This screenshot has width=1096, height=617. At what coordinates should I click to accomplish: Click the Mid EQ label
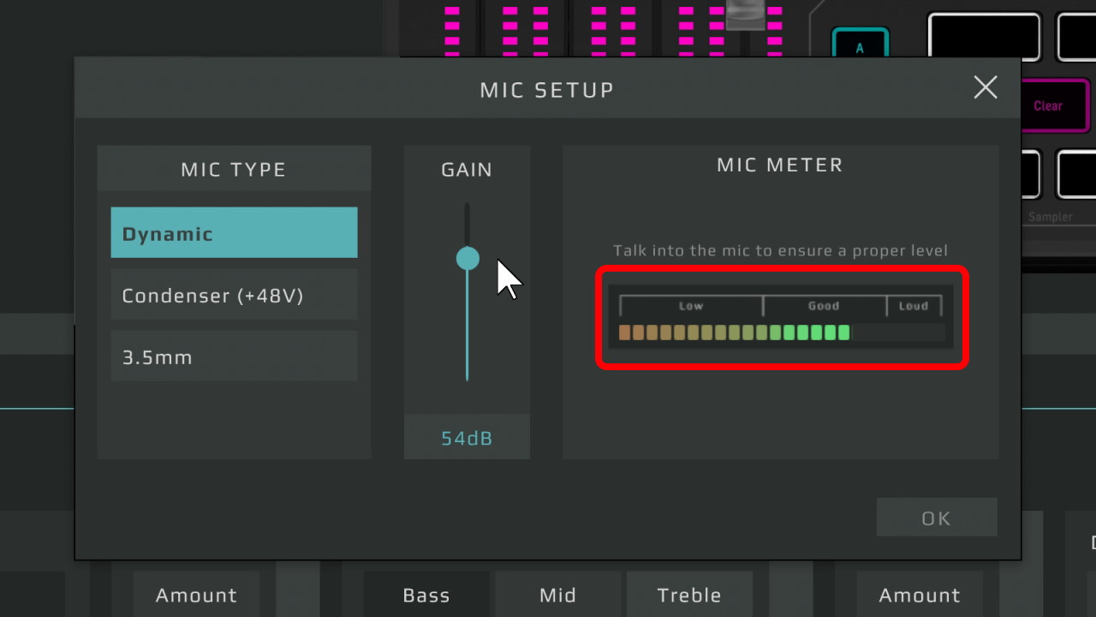pyautogui.click(x=557, y=595)
